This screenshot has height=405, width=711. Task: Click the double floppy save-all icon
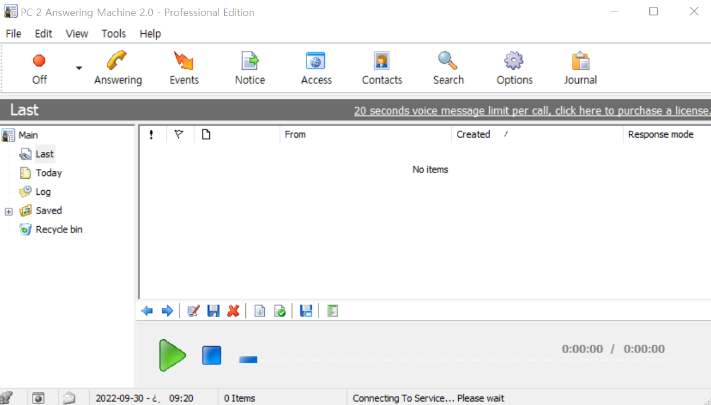pyautogui.click(x=306, y=311)
